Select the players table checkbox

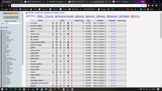point(27,86)
